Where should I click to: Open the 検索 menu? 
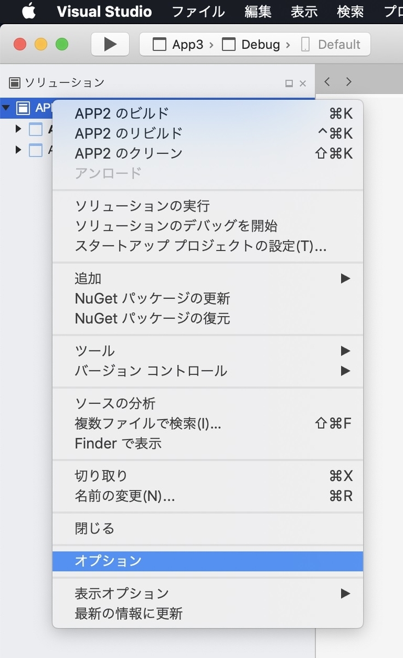(350, 12)
